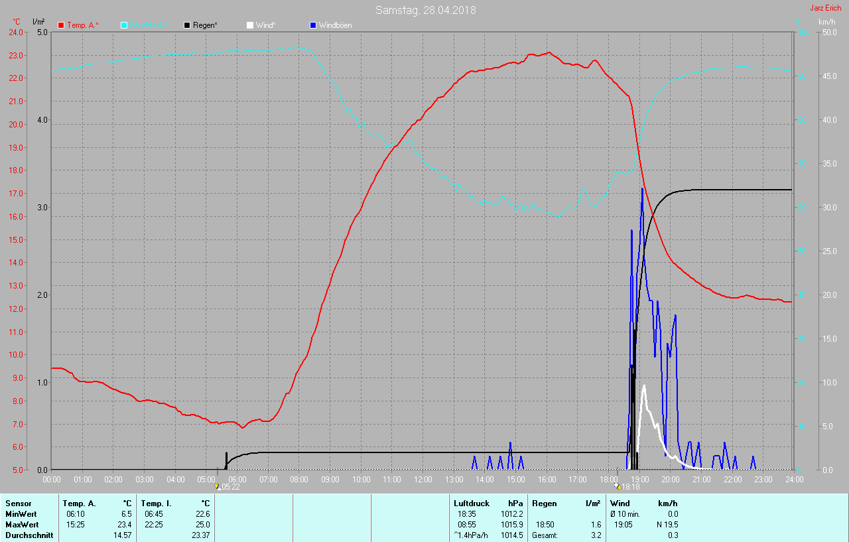
Task: Click the sunset icon at 18:18
Action: pos(618,486)
